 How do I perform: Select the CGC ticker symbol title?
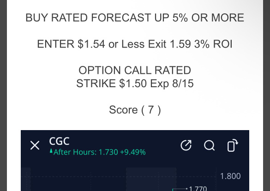click(59, 141)
